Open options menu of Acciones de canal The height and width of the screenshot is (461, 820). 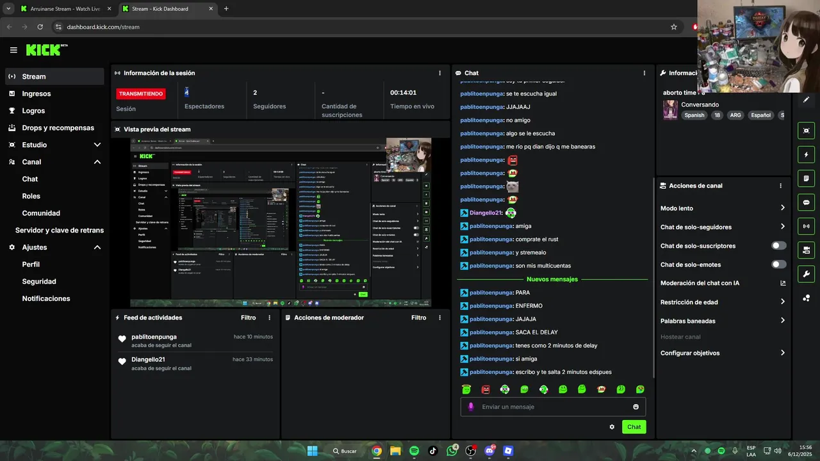coord(780,186)
